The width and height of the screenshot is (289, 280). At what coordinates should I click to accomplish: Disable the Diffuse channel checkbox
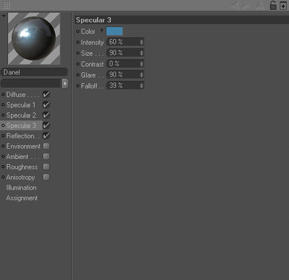[46, 94]
